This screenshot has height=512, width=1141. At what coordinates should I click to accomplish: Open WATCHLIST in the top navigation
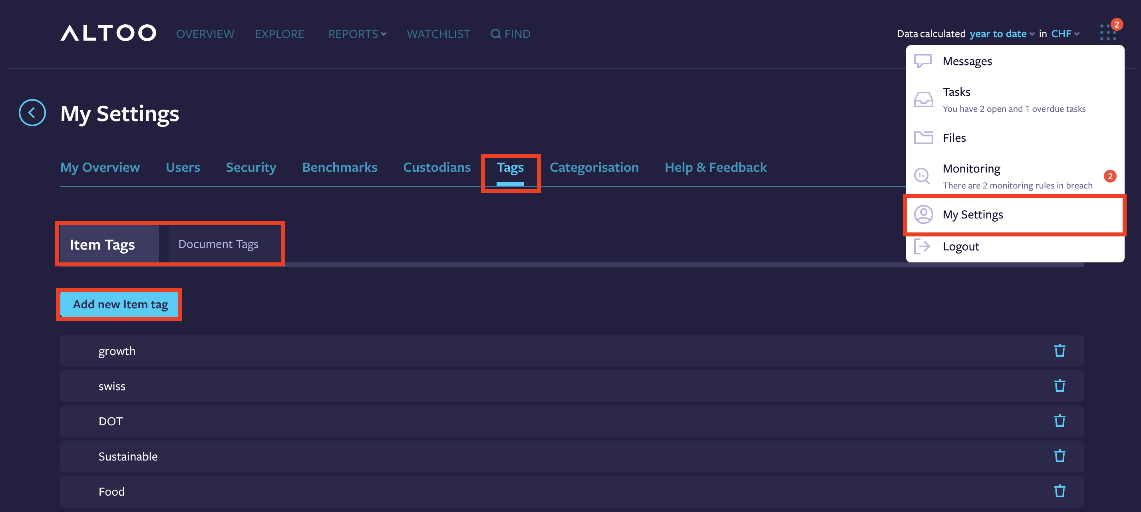439,34
